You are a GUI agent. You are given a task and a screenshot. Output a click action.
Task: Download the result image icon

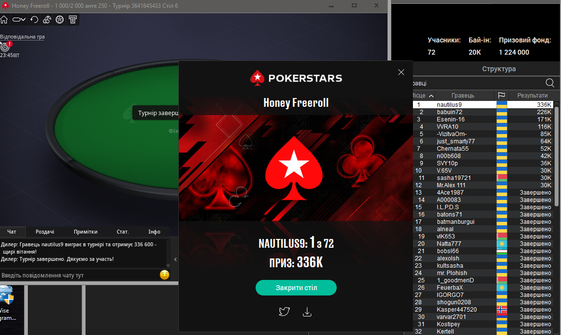(307, 312)
